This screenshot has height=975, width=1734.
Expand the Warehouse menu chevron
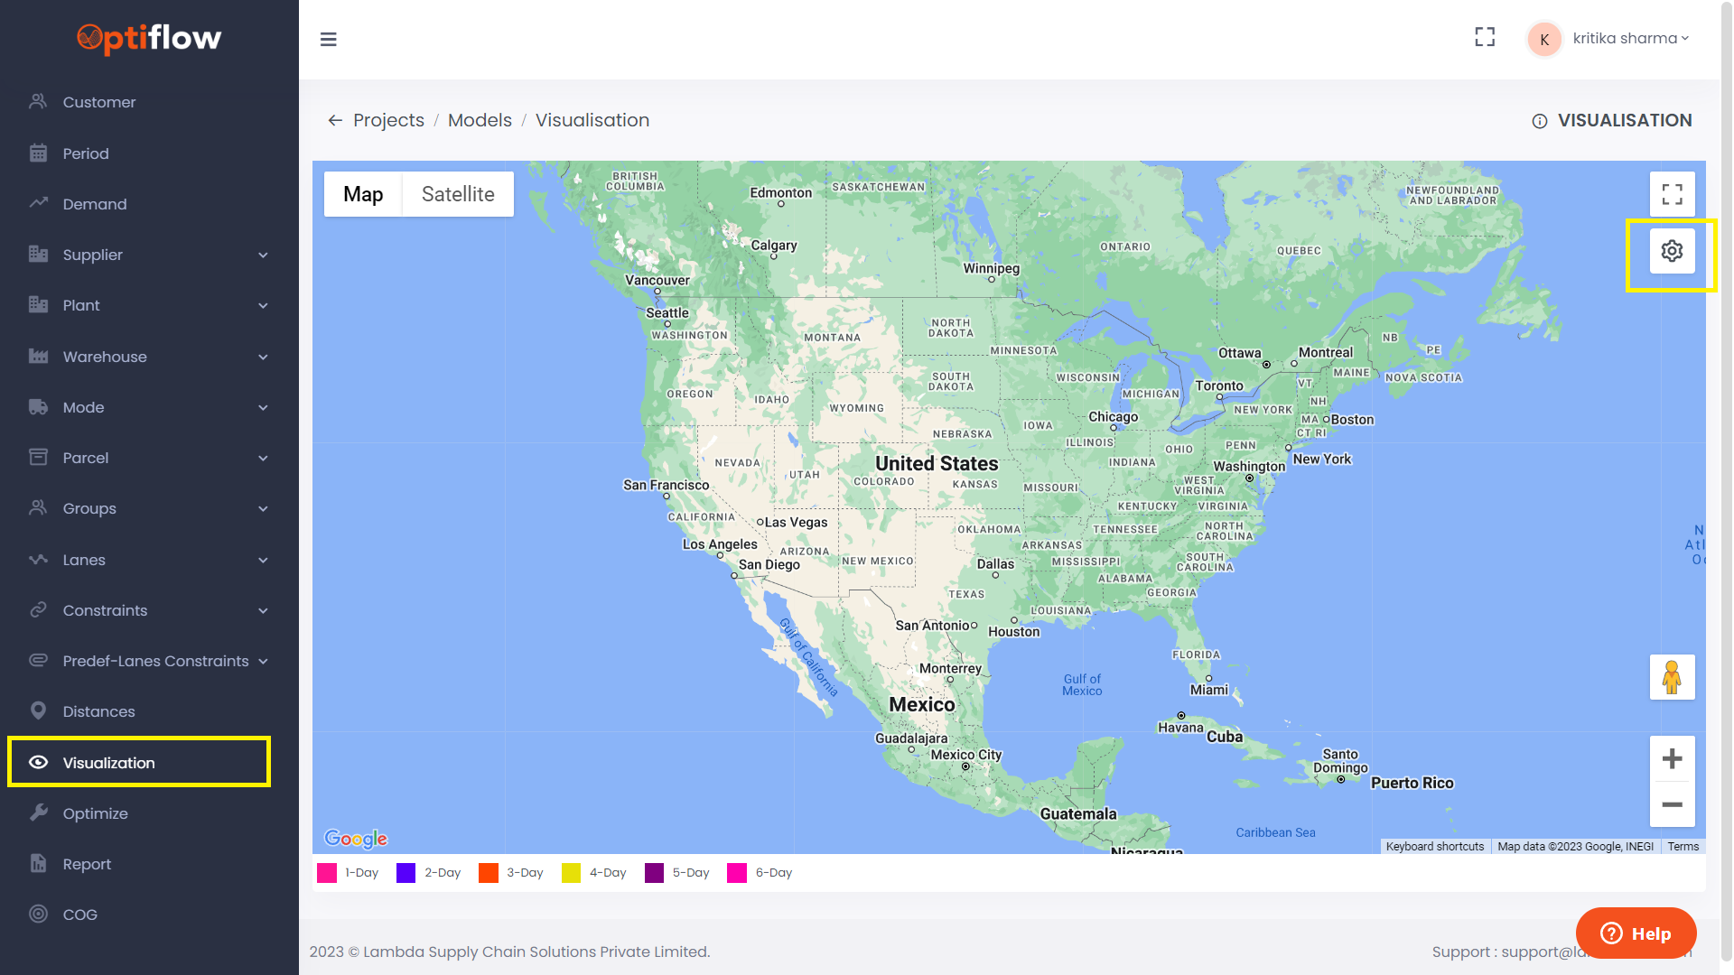coord(263,357)
